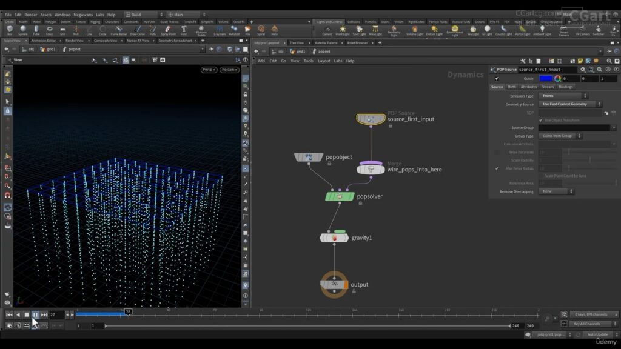
Task: Open the Render menu
Action: point(30,15)
